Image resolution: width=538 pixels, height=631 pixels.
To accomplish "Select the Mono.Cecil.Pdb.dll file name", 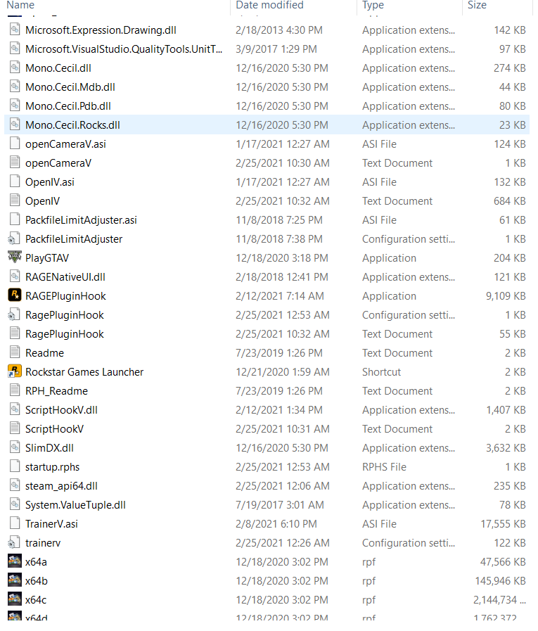I will (x=68, y=106).
